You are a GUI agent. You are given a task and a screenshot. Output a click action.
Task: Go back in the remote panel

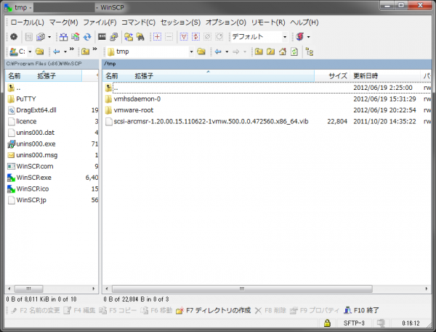coord(218,51)
